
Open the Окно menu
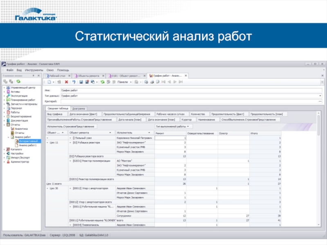[50, 70]
